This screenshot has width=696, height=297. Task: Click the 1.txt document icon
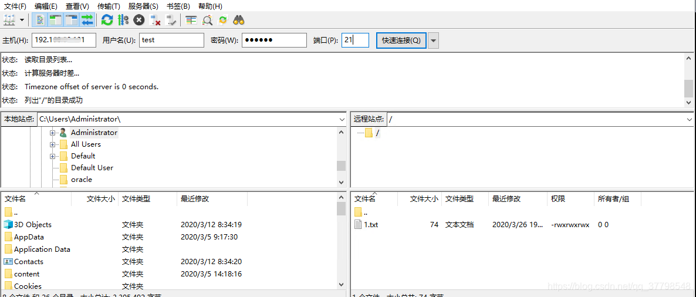(358, 225)
